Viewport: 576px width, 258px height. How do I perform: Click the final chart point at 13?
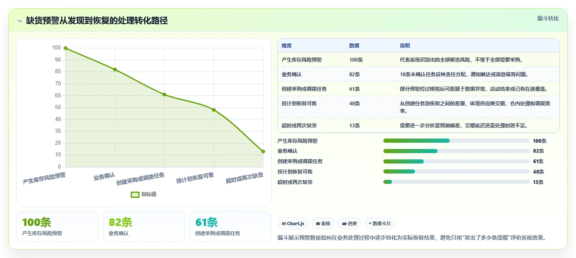pyautogui.click(x=263, y=151)
